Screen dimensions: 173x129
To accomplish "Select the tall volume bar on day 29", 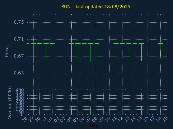I will click(33, 102).
